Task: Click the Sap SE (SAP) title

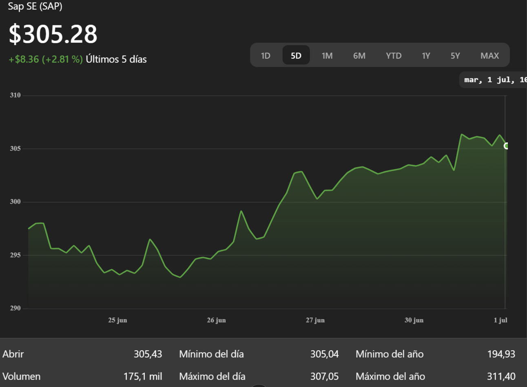Action: point(35,6)
